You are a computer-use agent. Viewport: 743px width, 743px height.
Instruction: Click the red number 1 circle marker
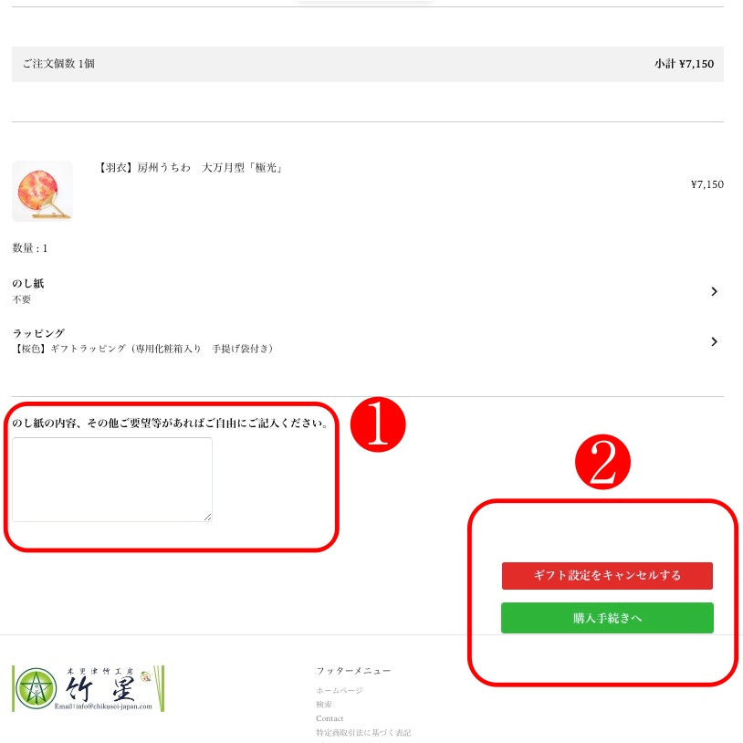tap(378, 424)
